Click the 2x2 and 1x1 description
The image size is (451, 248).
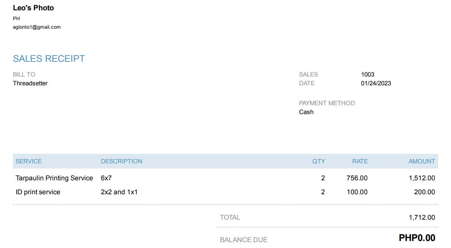point(119,192)
